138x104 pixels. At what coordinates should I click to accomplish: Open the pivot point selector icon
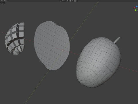coord(68,1)
